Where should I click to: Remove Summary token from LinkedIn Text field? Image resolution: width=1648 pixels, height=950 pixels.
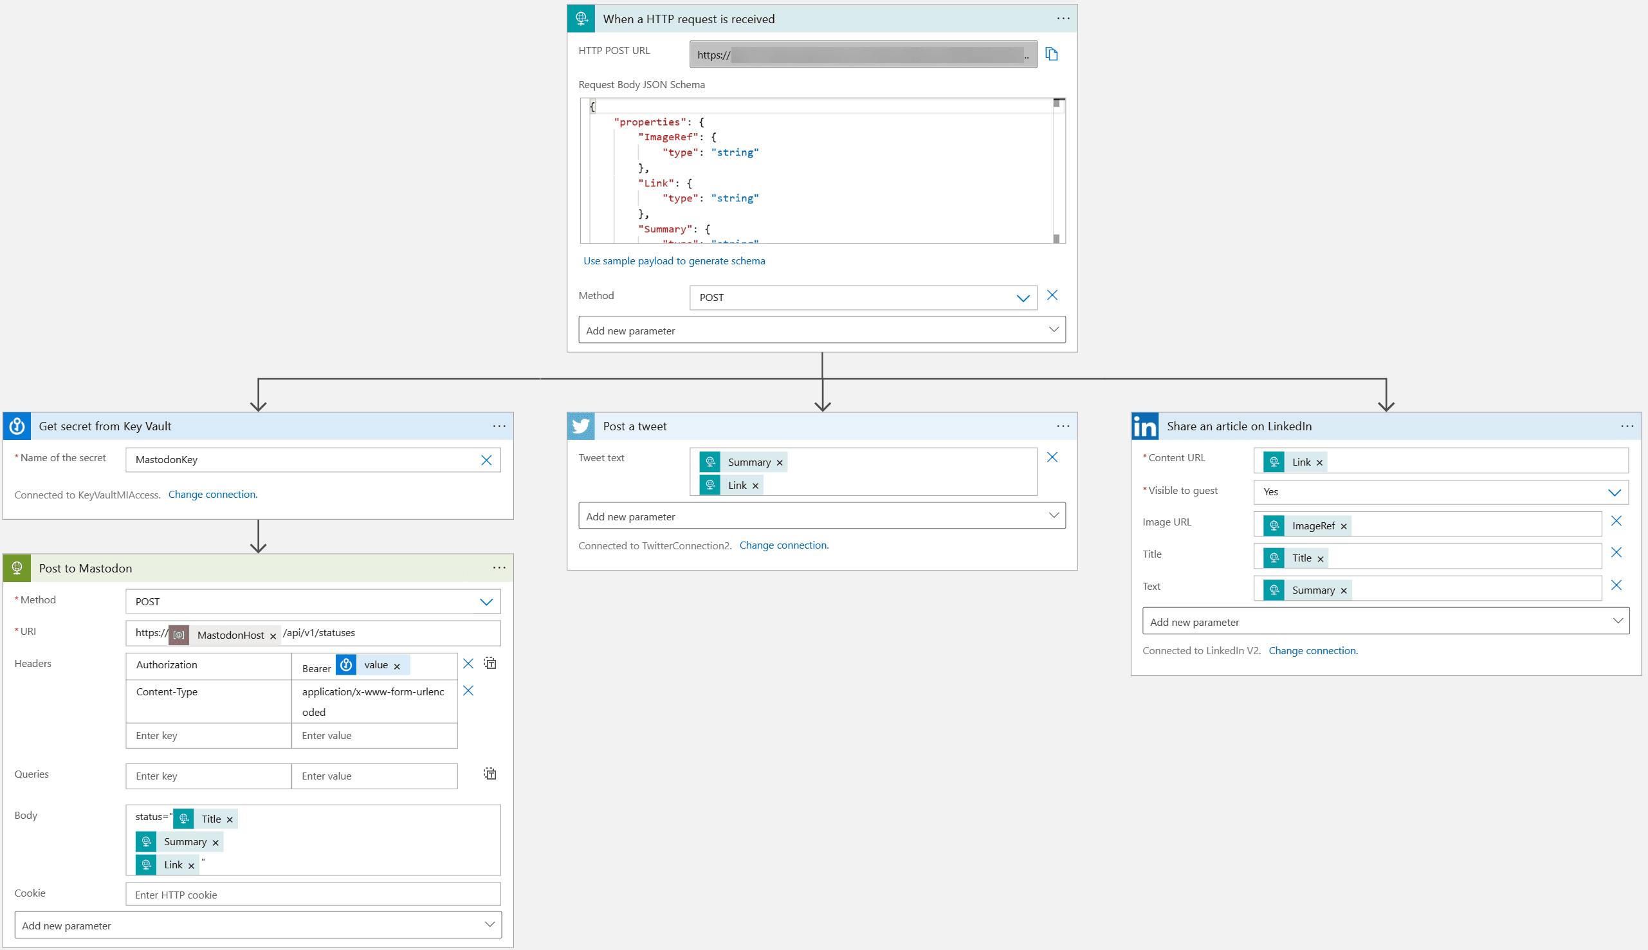(1343, 591)
